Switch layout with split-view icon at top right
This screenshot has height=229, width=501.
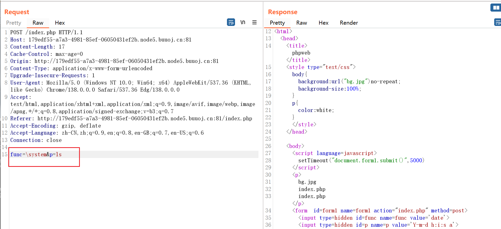(x=496, y=8)
